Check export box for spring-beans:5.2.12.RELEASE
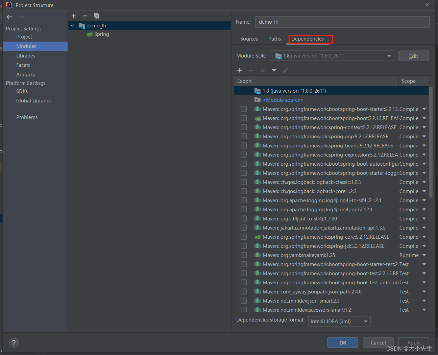This screenshot has height=355, width=438. click(x=244, y=145)
